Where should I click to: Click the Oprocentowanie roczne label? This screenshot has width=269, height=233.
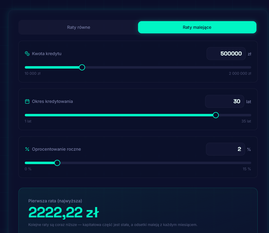click(x=56, y=149)
